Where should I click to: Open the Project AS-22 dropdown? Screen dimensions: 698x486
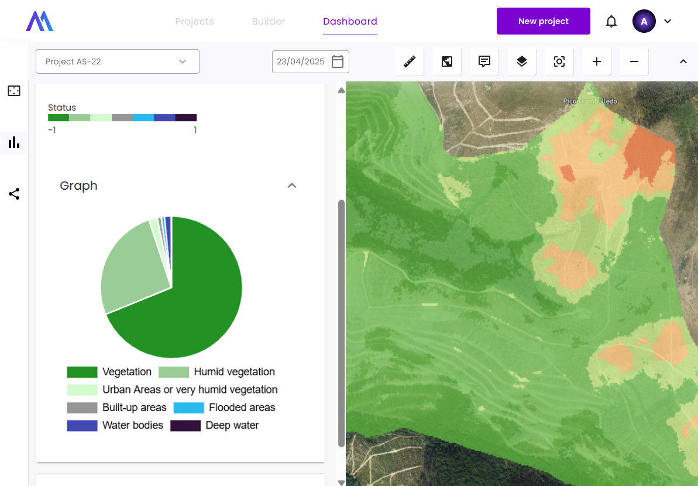[x=118, y=61]
